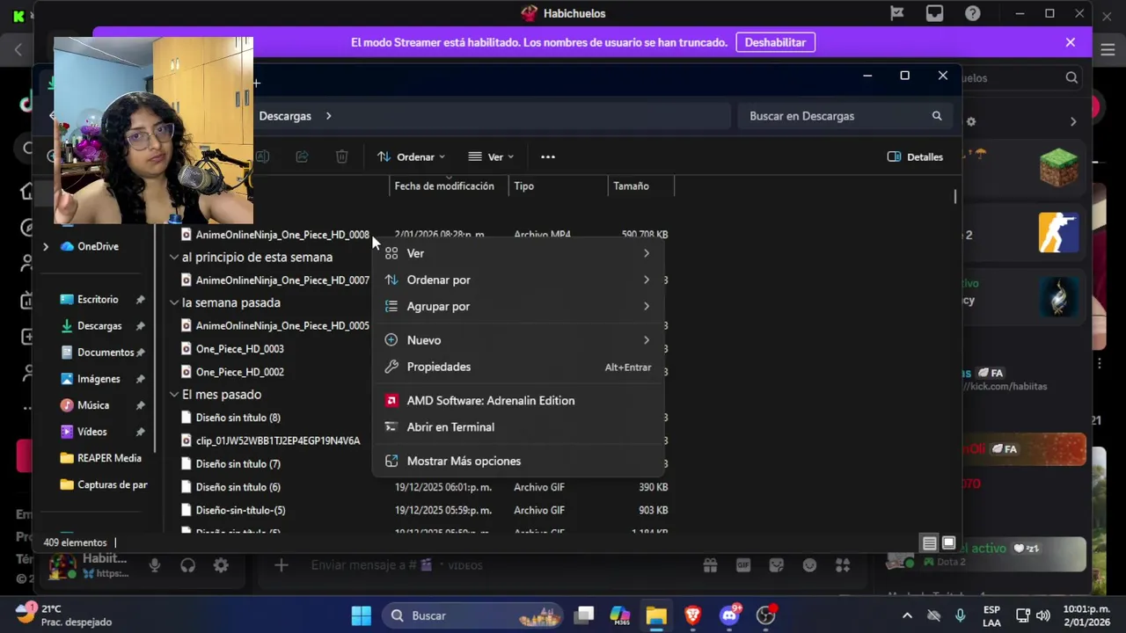Click the rename icon in Explorer toolbar
This screenshot has height=633, width=1126.
[262, 156]
